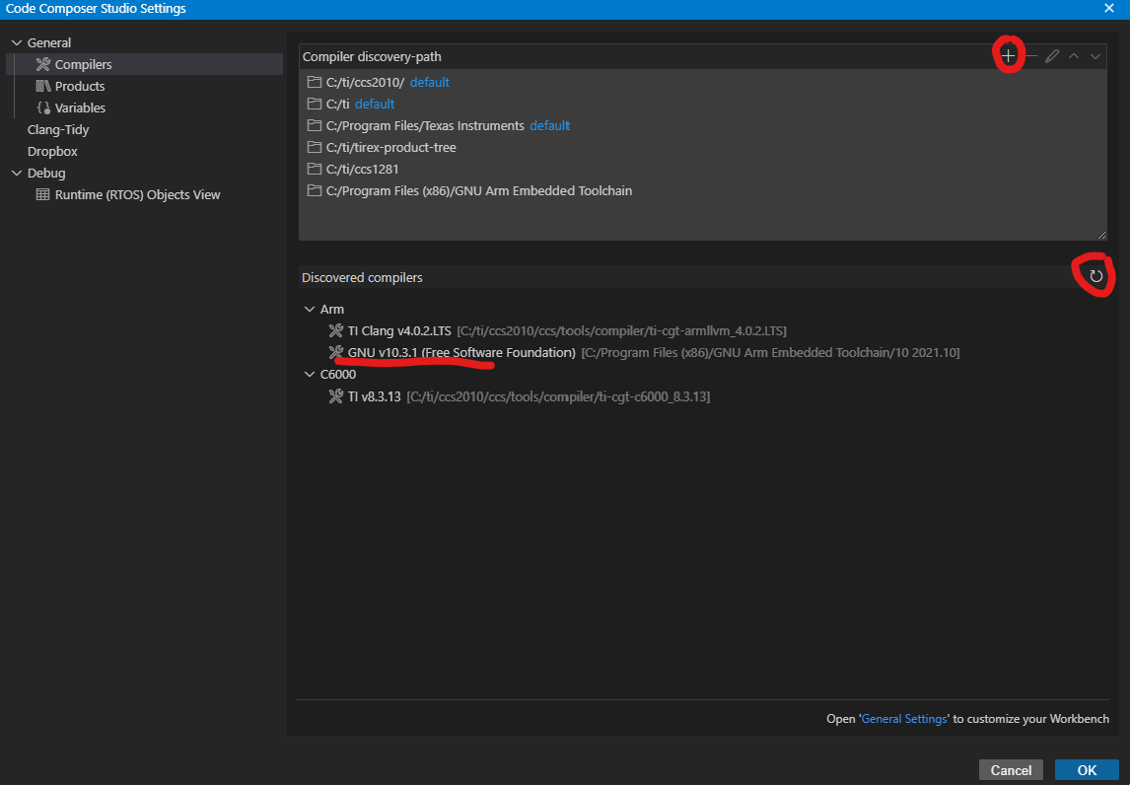Remove the selected discovery path
Screen dimensions: 1130x785
coord(1030,56)
